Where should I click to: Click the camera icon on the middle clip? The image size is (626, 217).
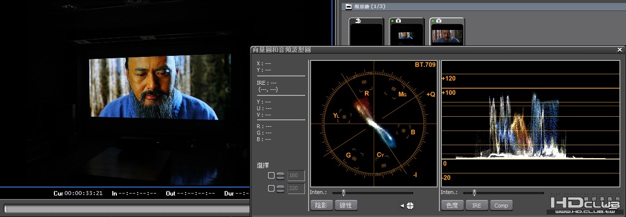(398, 21)
